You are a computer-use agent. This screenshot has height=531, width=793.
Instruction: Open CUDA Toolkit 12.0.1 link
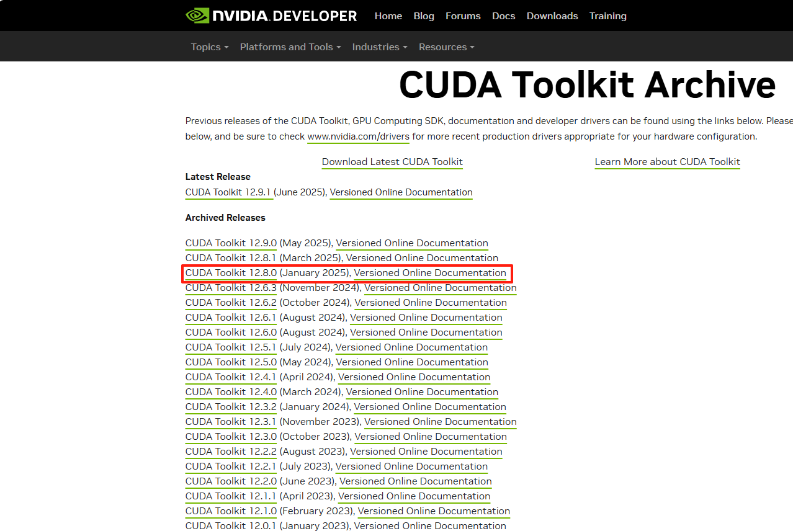point(231,526)
